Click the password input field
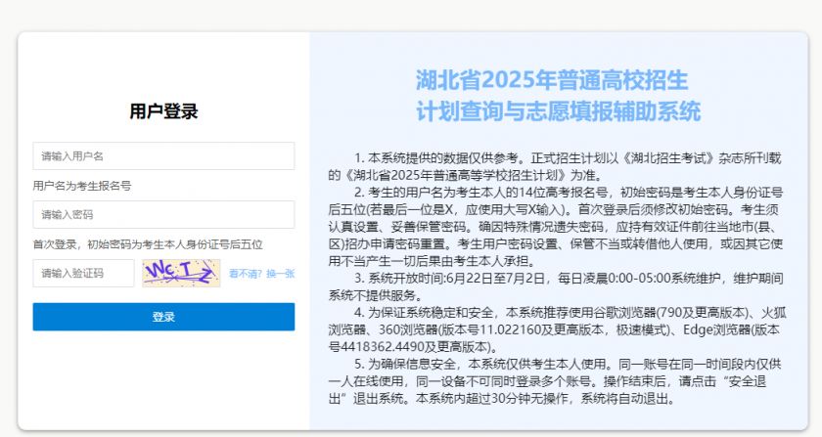This screenshot has height=437, width=822. click(x=163, y=215)
